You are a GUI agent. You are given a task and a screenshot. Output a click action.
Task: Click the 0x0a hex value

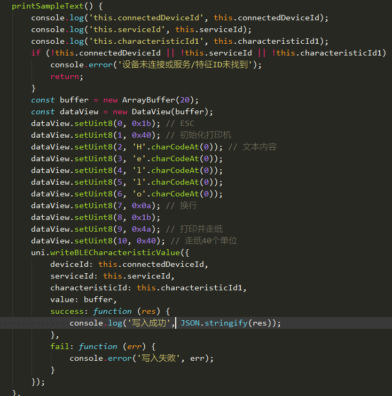tap(142, 205)
